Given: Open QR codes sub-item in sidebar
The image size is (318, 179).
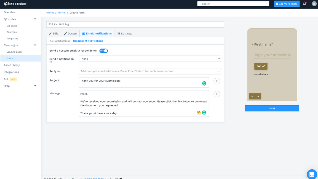Looking at the screenshot, I should tap(12, 26).
